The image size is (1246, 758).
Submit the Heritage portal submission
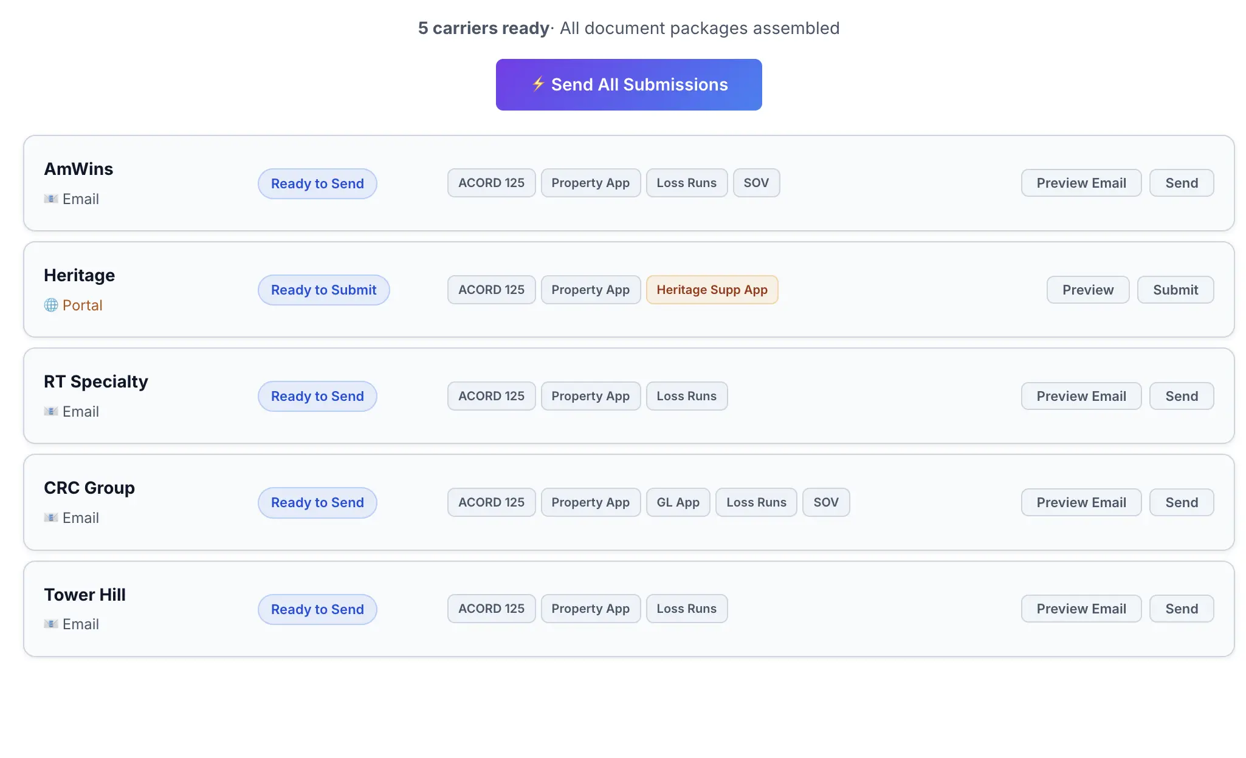(x=1175, y=290)
